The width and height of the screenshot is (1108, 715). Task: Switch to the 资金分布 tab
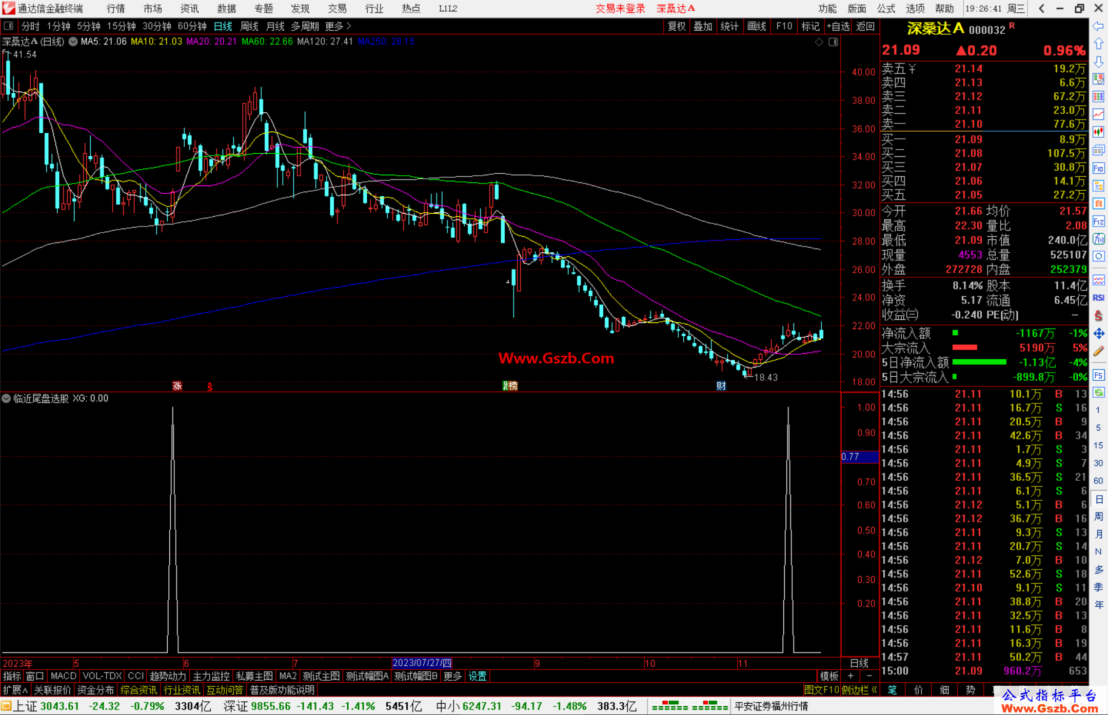[95, 690]
